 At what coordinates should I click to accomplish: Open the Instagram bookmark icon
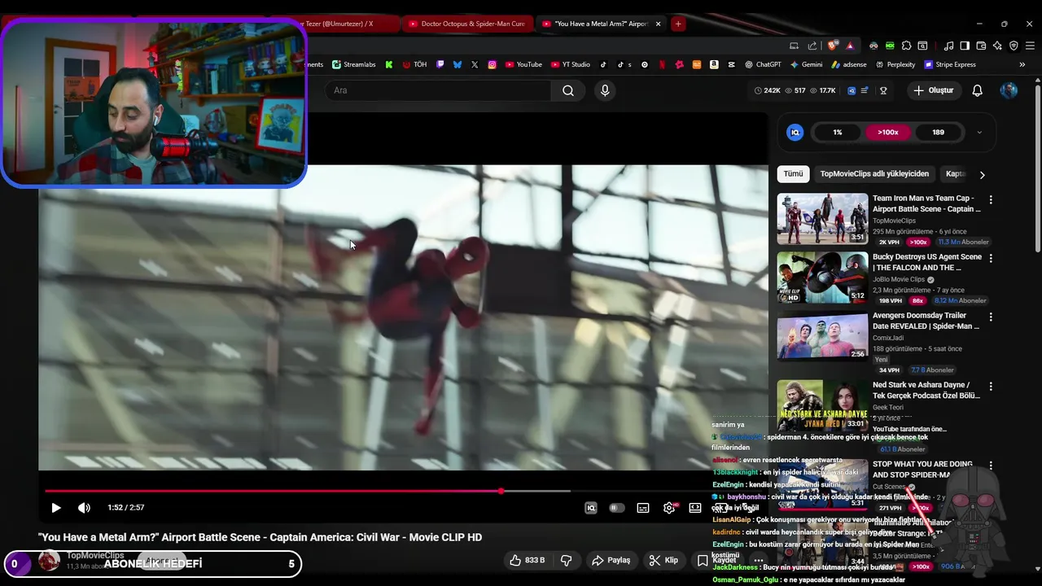[492, 64]
